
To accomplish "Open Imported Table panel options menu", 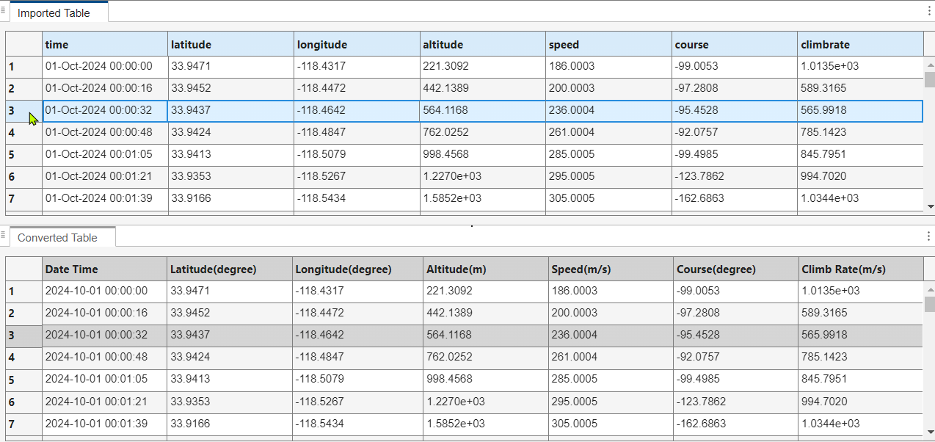I will click(928, 11).
